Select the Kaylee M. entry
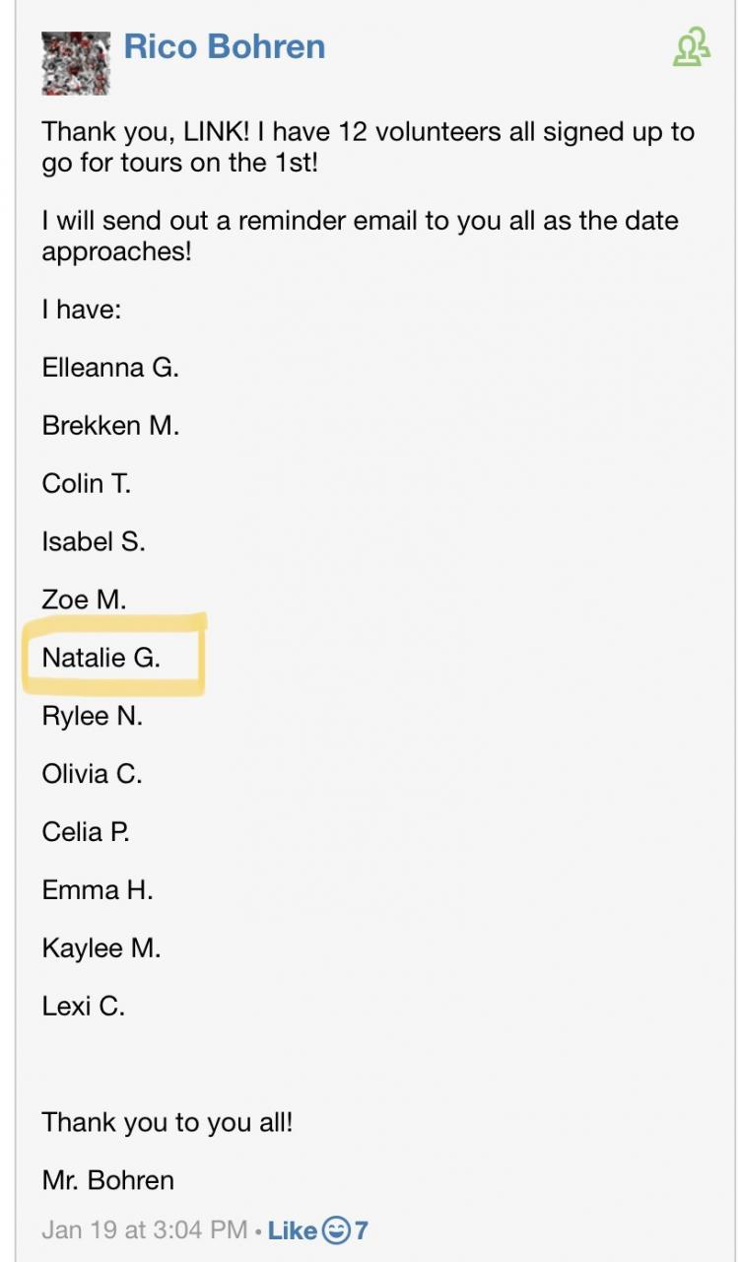Image resolution: width=739 pixels, height=1262 pixels. tap(101, 948)
